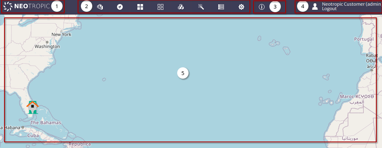382x148 pixels.
Task: Select the outlined four-squares grid icon
Action: [160, 7]
